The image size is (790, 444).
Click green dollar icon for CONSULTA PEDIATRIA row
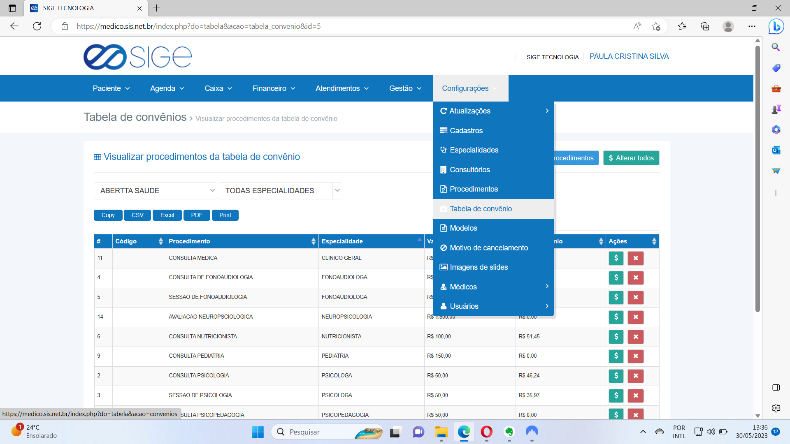coord(616,356)
